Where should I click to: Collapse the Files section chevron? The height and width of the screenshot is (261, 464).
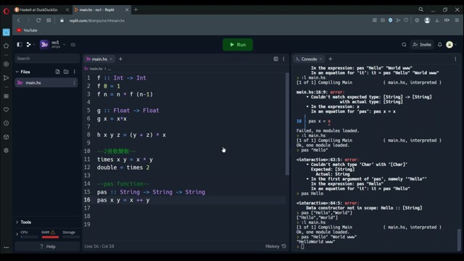click(x=17, y=72)
